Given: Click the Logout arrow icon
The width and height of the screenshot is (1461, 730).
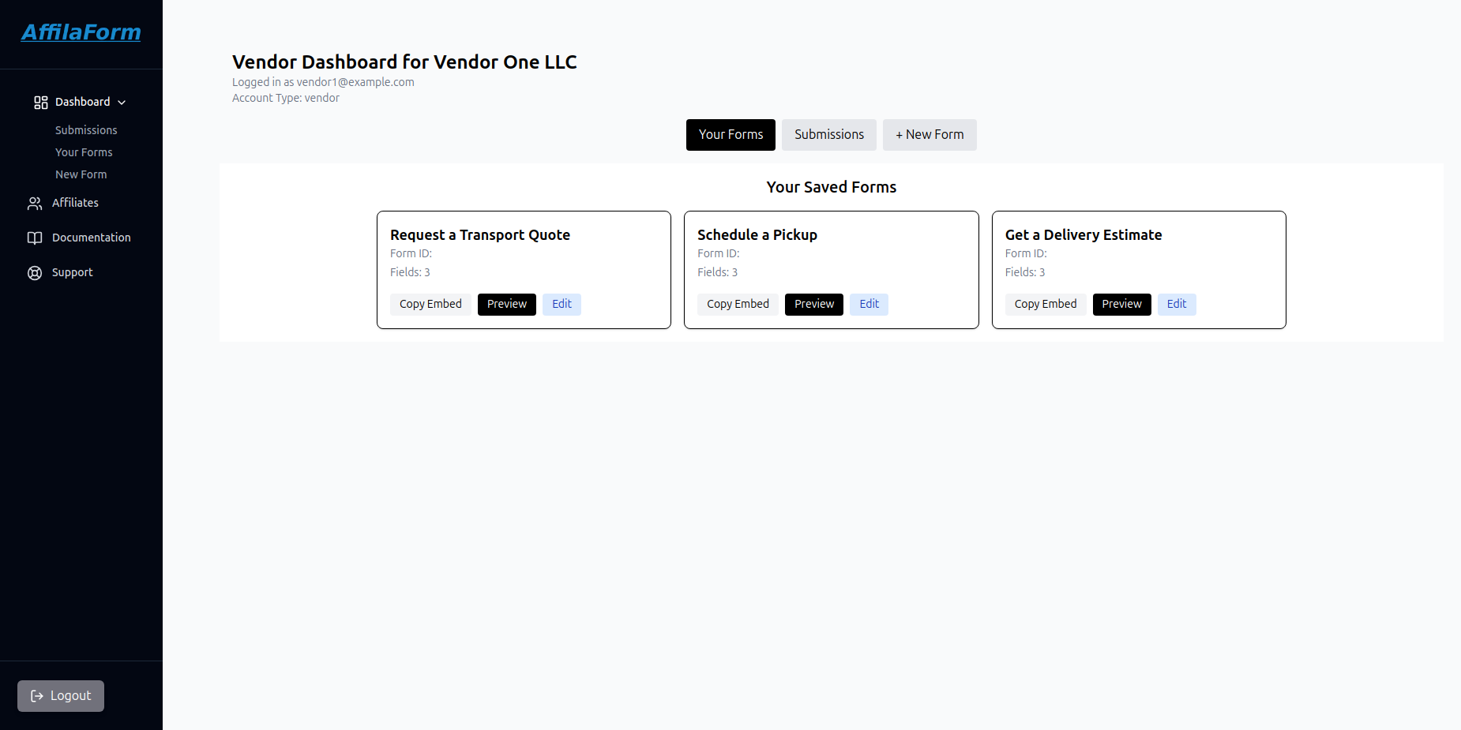Looking at the screenshot, I should (37, 696).
